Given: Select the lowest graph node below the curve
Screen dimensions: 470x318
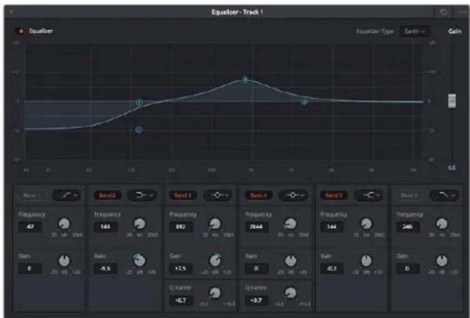Looking at the screenshot, I should 139,130.
